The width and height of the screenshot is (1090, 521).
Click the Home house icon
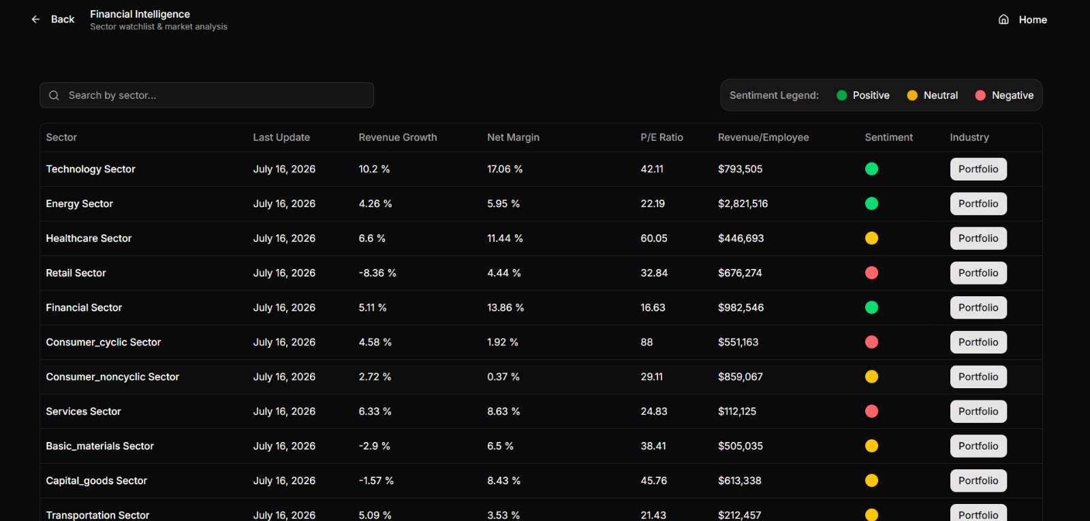tap(1003, 20)
